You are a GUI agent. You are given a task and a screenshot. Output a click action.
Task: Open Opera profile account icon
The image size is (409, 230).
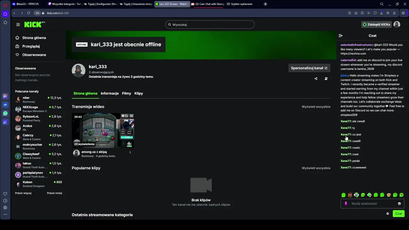(x=394, y=13)
